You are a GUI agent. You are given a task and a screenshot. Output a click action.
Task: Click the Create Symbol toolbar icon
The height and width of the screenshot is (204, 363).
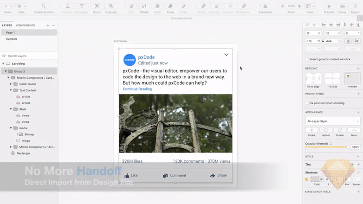click(44, 6)
